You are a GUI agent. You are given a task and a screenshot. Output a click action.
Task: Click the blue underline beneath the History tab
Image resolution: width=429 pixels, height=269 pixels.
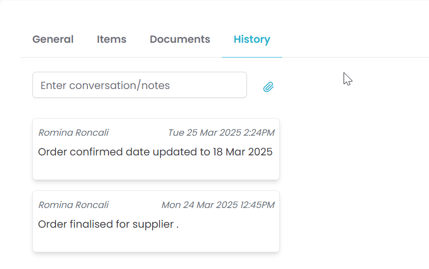(x=252, y=57)
